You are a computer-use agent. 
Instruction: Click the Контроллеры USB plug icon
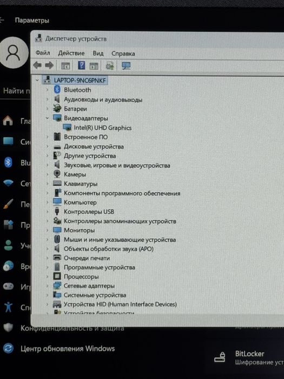57,212
